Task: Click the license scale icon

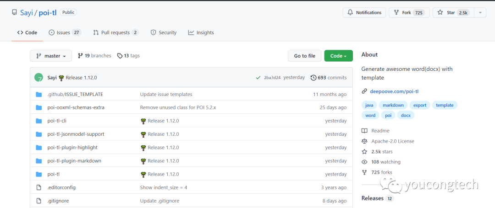Action: pyautogui.click(x=364, y=141)
